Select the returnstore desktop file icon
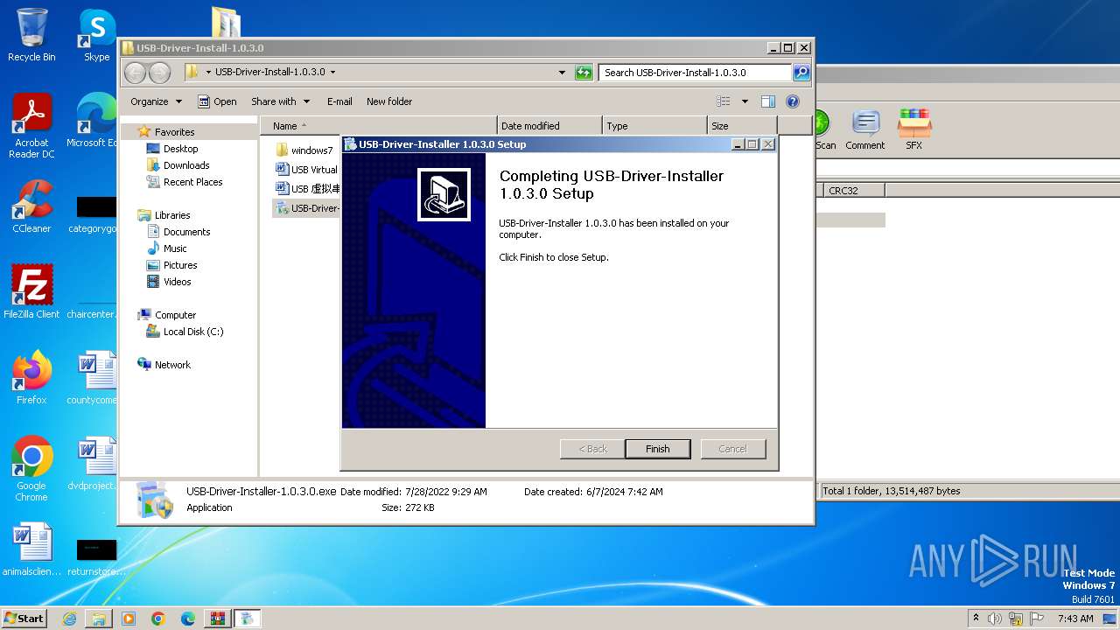The width and height of the screenshot is (1120, 630). (x=96, y=556)
